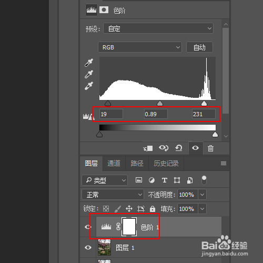This screenshot has height=263, width=263.
Task: Lock artboard nesting icon
Action: (141, 209)
